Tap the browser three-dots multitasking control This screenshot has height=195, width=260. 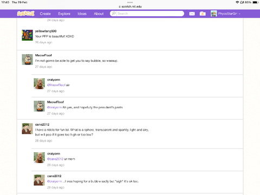[130, 2]
